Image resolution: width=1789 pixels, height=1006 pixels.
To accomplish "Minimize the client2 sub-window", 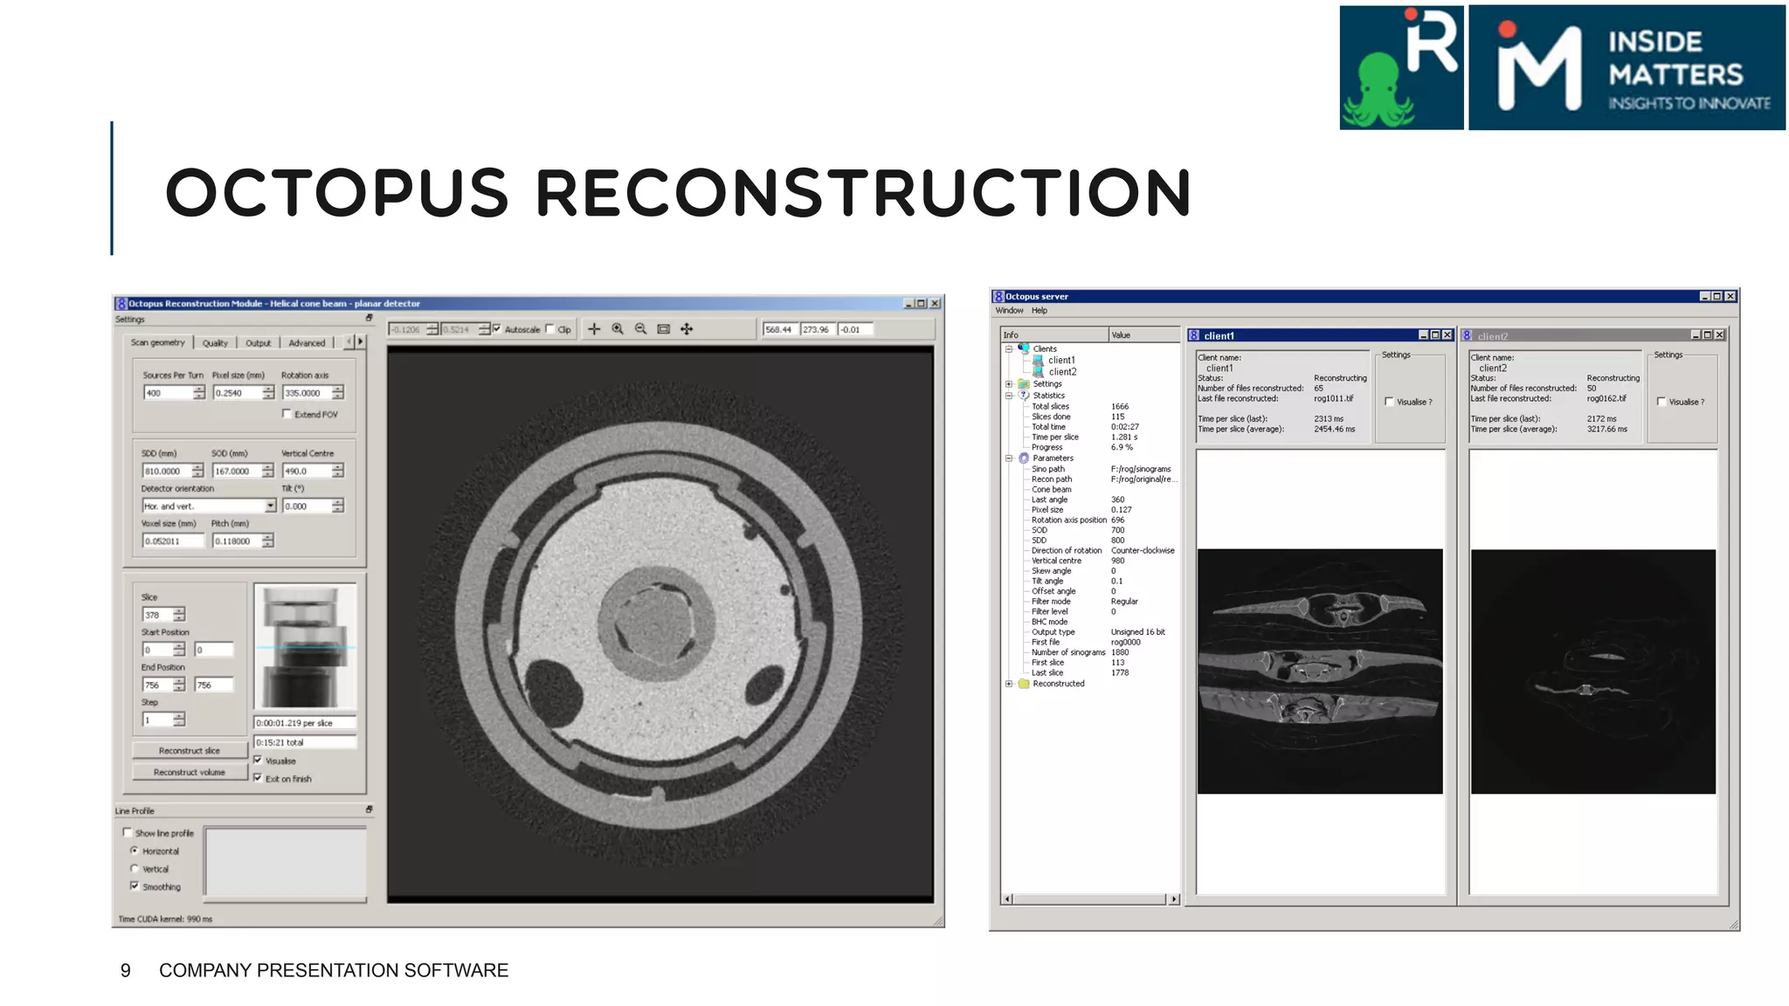I will (1696, 335).
